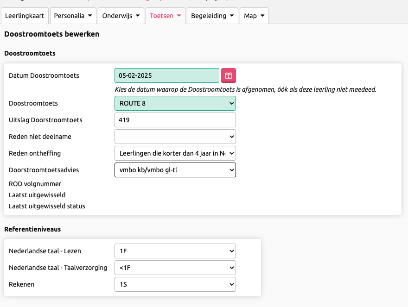Open the Toetsen tab menu
Screen dimensions: 408x307
click(x=166, y=16)
